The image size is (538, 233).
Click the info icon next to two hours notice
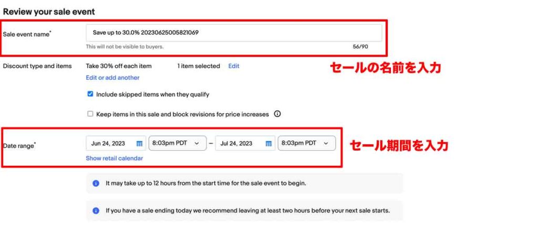click(x=96, y=210)
